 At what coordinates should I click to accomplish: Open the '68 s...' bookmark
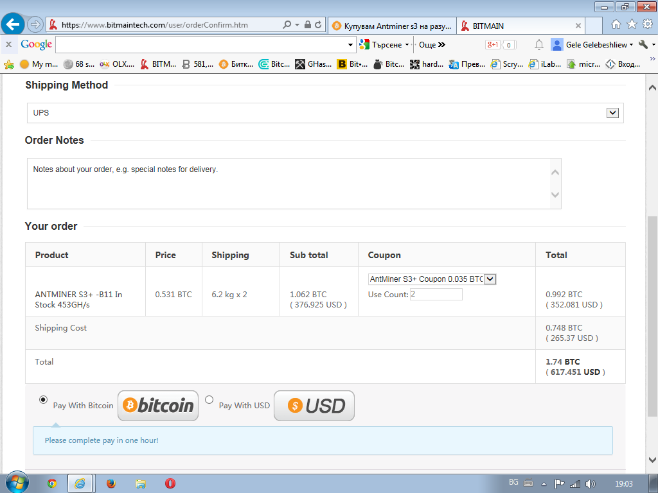point(79,64)
